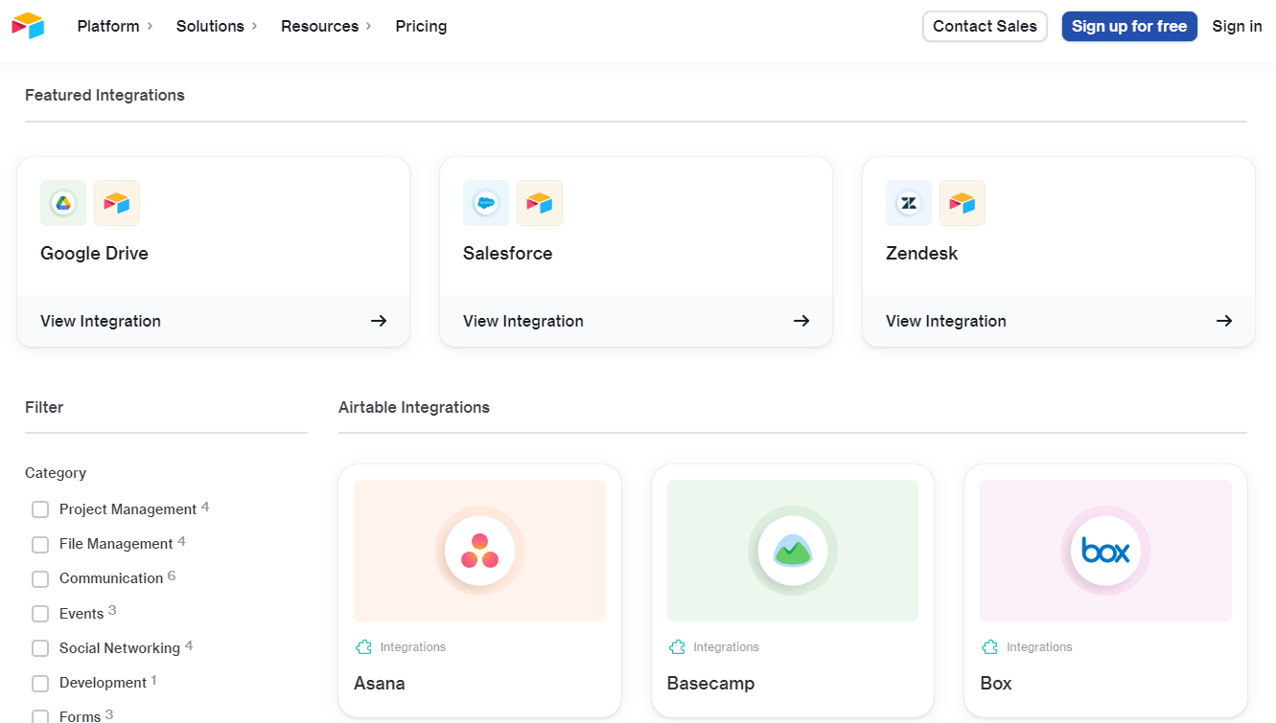Check the Communication category filter

(40, 579)
